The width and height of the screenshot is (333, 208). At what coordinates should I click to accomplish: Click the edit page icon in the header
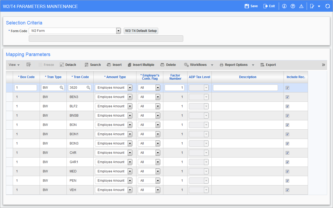pyautogui.click(x=312, y=6)
